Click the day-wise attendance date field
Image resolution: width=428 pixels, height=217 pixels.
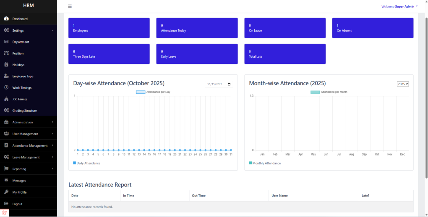click(x=219, y=84)
